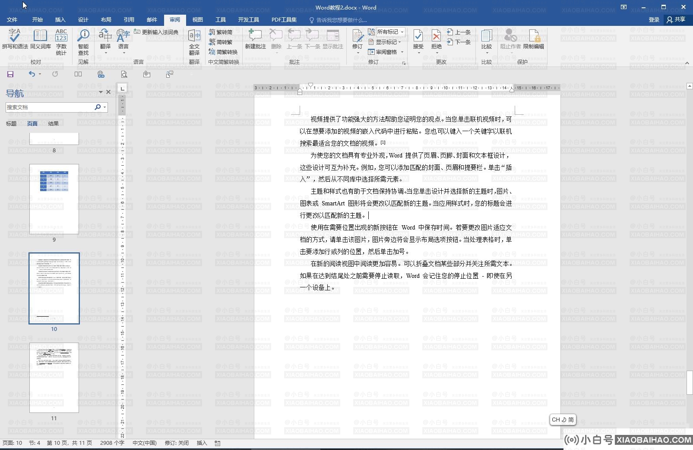Open the 比较 compare menu

[487, 42]
